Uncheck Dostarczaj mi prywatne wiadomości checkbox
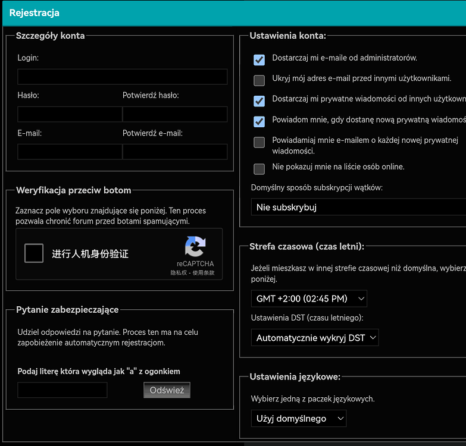This screenshot has height=446, width=466. pyautogui.click(x=259, y=101)
